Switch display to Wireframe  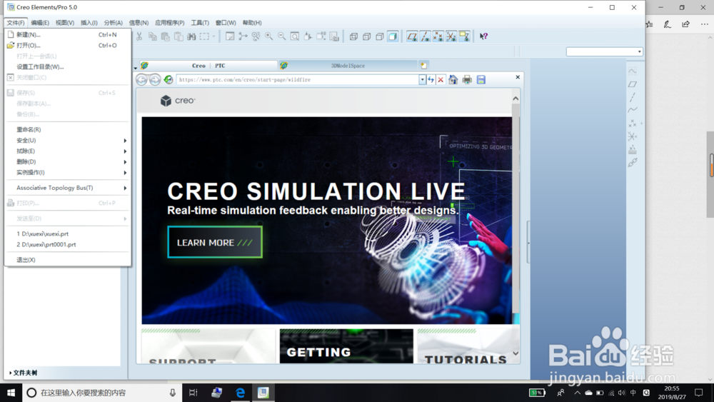[353, 36]
